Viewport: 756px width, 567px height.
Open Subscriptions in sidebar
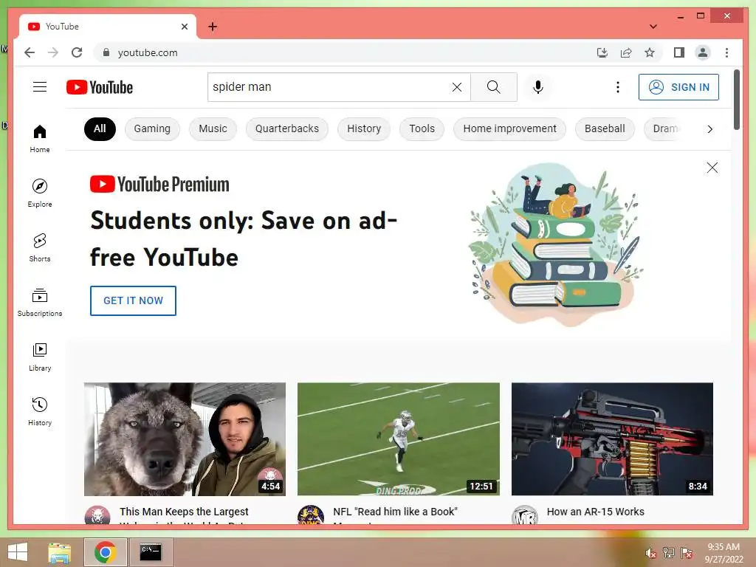[x=40, y=302]
